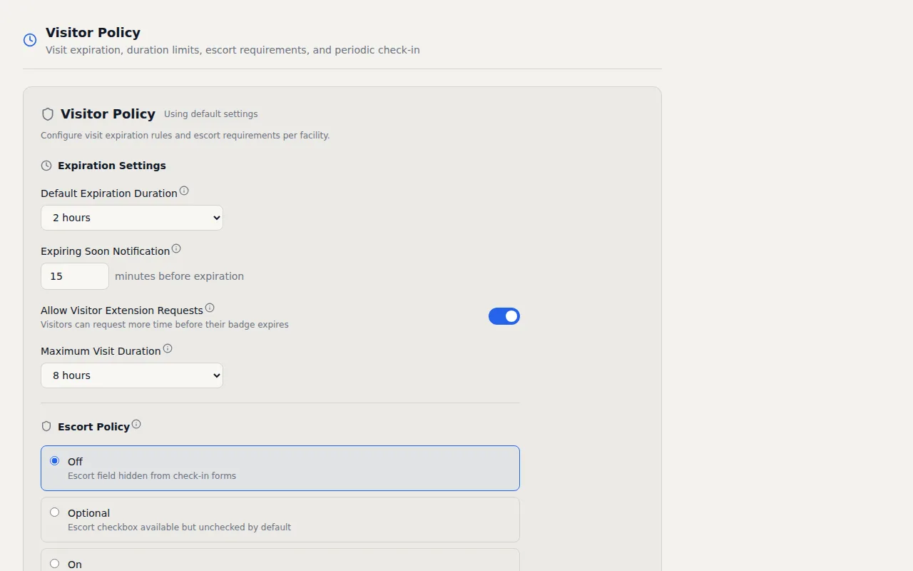Click the clock icon beside Expiration Settings
The image size is (913, 571).
(x=45, y=165)
